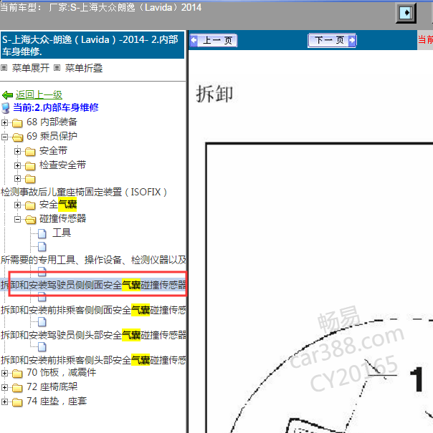433x433 pixels.
Task: Select the 安全带 tree item
Action: [53, 151]
